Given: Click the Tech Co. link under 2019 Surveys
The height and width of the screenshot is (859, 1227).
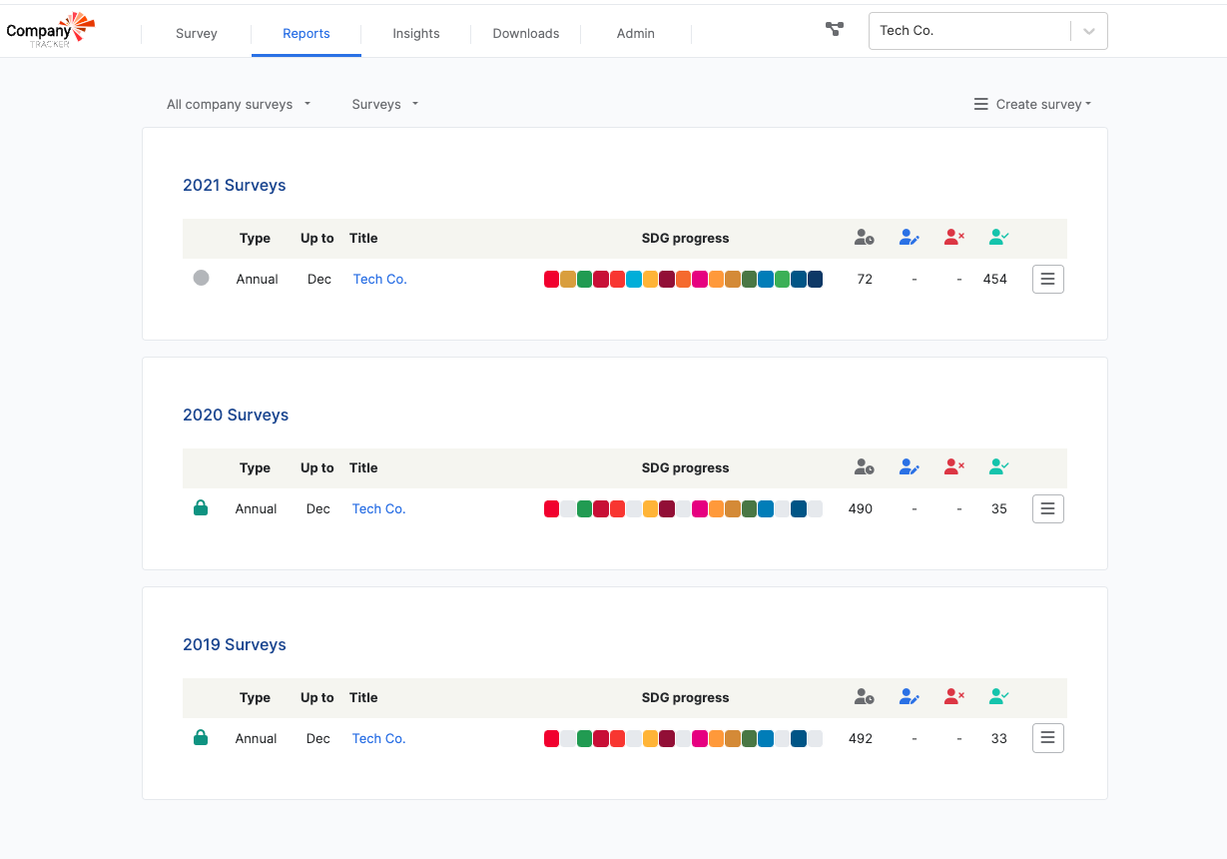Looking at the screenshot, I should pyautogui.click(x=379, y=739).
